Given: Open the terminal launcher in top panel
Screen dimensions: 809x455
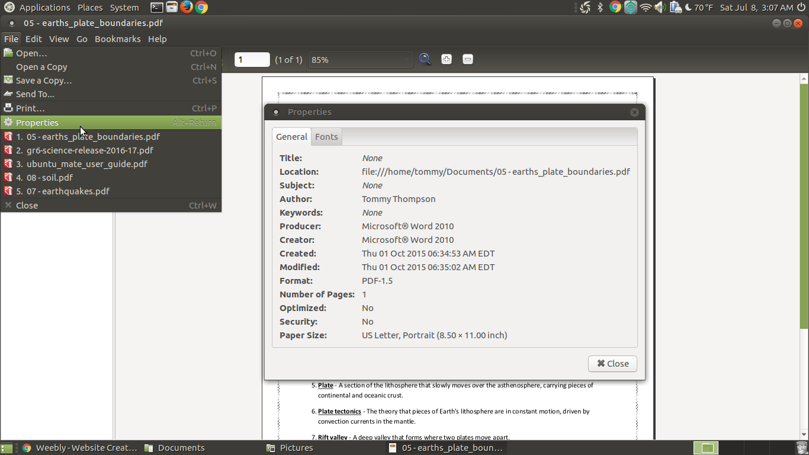Looking at the screenshot, I should 157,8.
